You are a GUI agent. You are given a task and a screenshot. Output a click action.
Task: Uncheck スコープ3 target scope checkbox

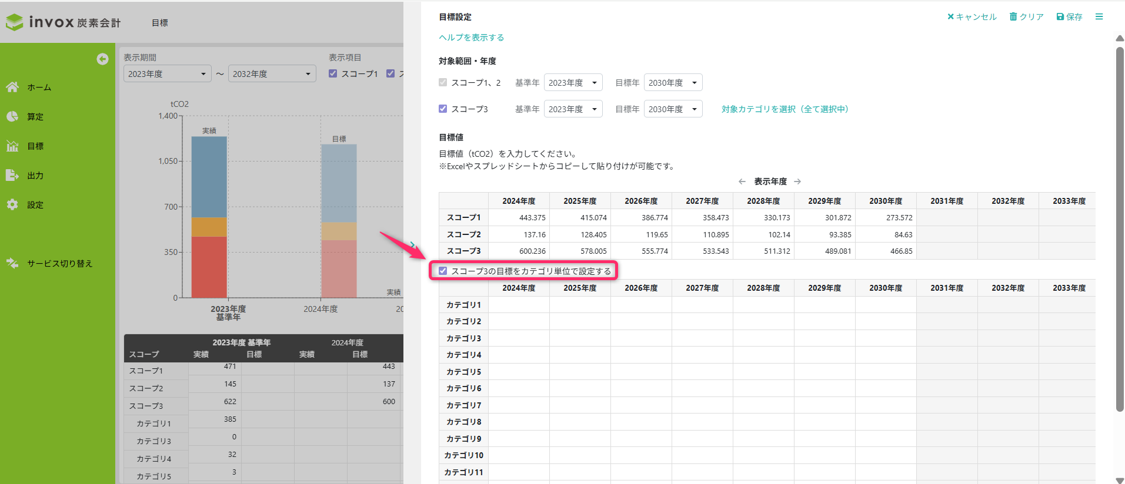(443, 109)
